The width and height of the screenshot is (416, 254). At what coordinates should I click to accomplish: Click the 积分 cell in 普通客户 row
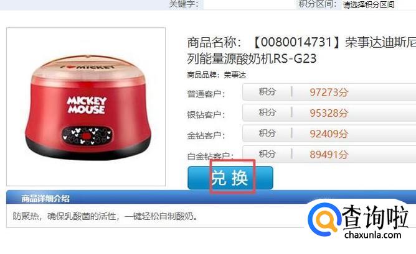tap(267, 92)
